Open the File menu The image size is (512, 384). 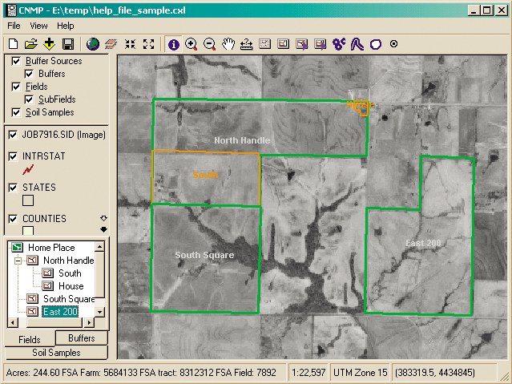(14, 26)
